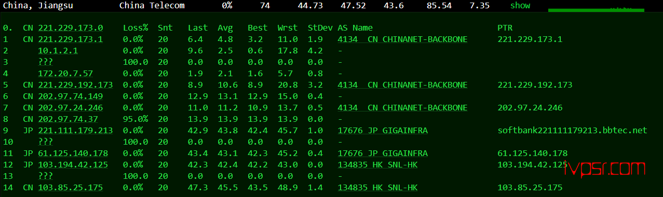The image size is (663, 197).
Task: Click IP address 61.125.140.178
Action: pyautogui.click(x=73, y=153)
